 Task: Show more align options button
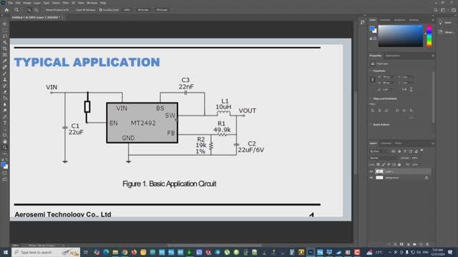pos(411,118)
